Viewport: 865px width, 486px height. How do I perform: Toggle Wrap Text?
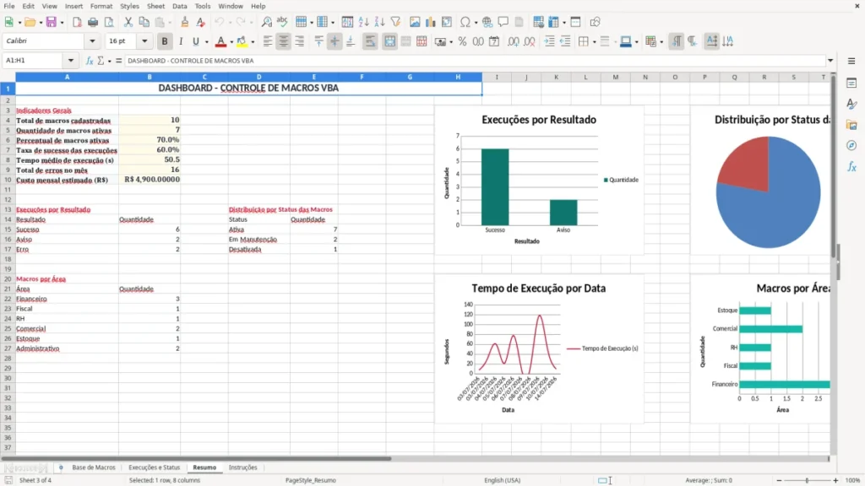370,41
